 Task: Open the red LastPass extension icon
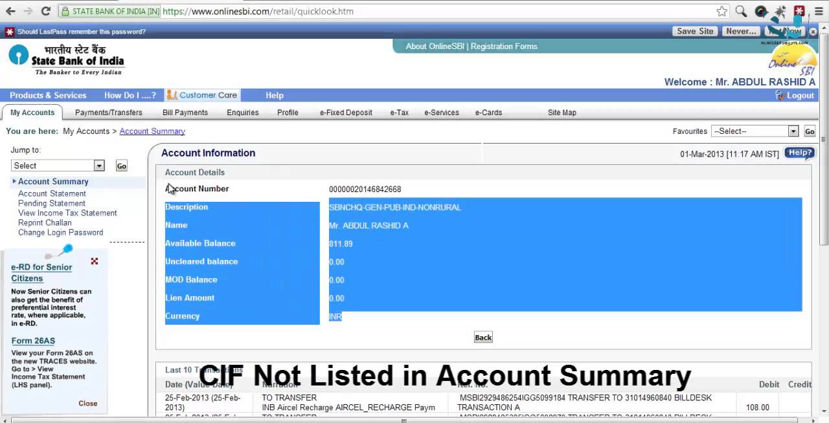pos(799,11)
